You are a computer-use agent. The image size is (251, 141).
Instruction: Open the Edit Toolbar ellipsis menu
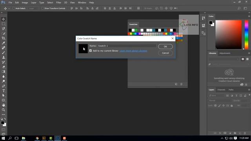(x=4, y=115)
